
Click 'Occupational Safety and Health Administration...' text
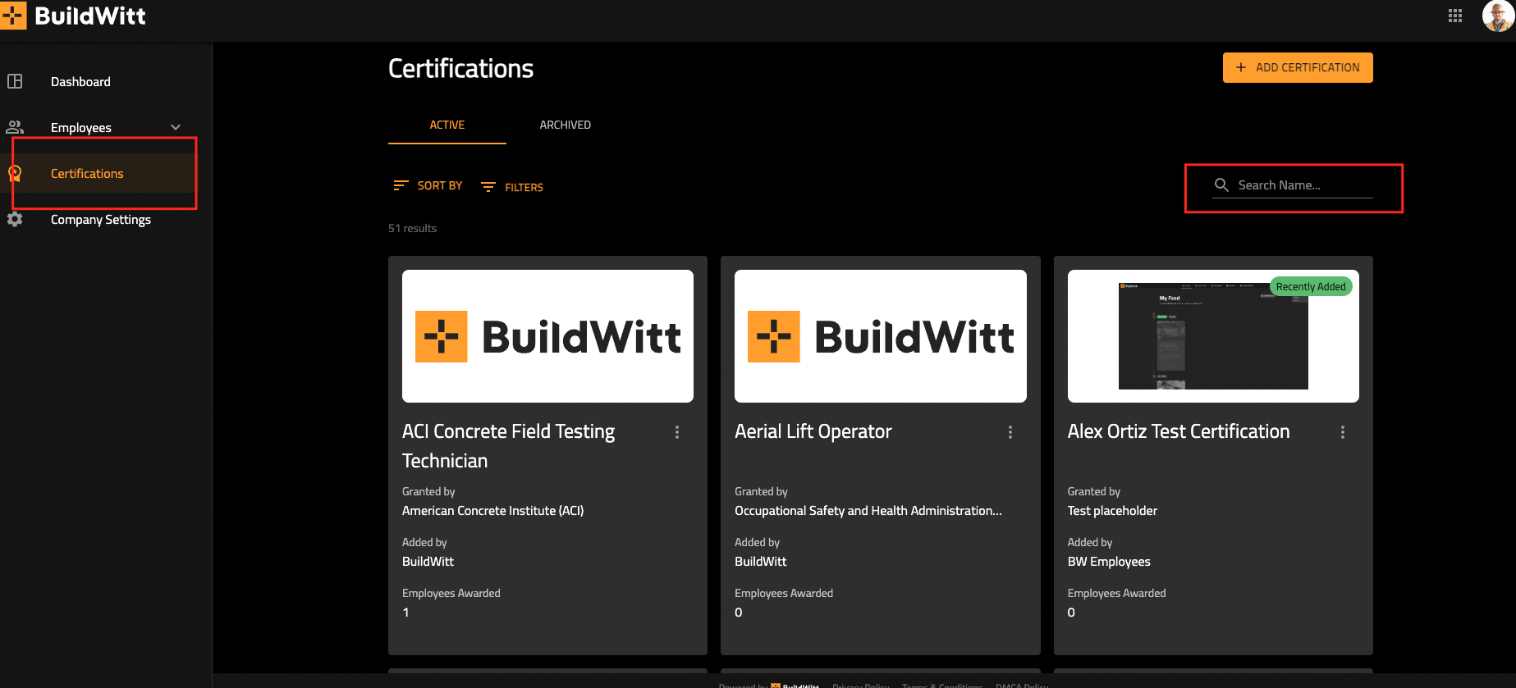[868, 511]
